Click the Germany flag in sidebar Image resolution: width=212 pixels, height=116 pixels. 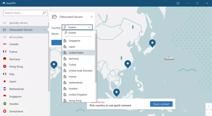pyautogui.click(x=5, y=59)
